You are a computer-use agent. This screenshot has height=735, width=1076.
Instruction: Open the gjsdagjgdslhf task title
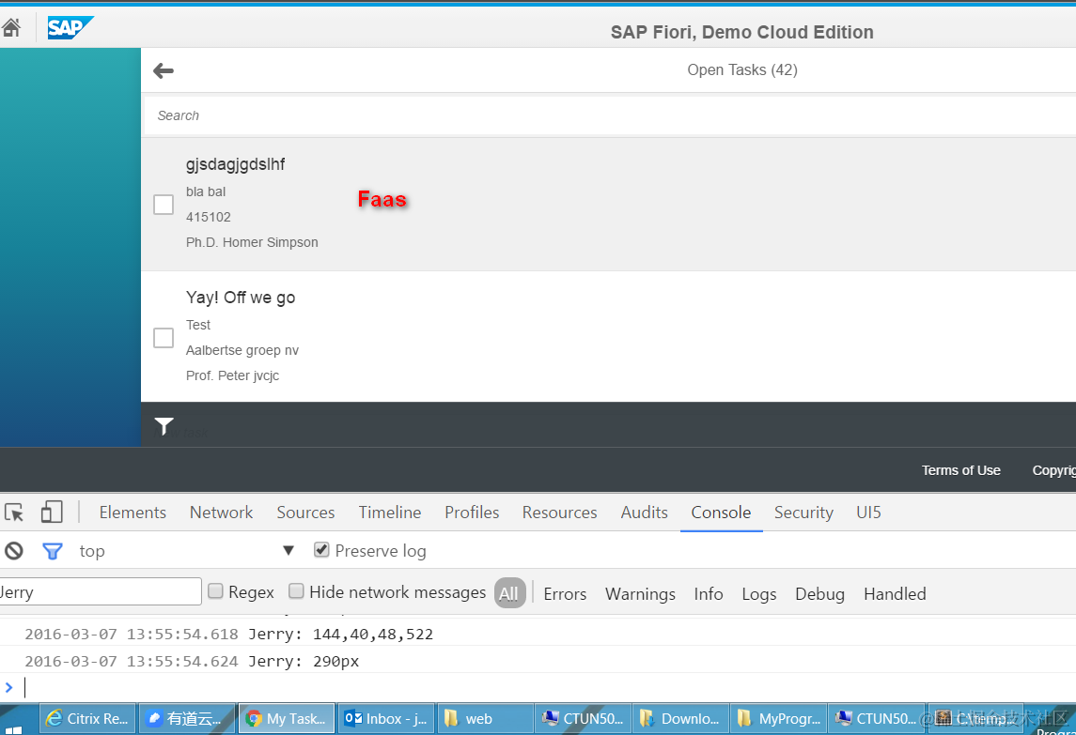coord(235,164)
